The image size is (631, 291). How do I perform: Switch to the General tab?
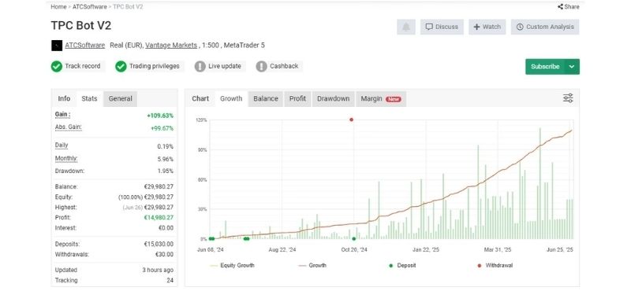[x=121, y=99]
